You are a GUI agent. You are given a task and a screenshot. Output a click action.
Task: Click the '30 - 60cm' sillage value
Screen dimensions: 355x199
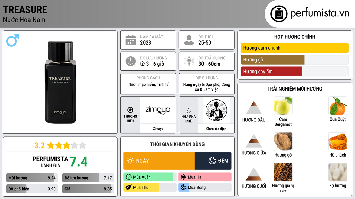tap(209, 64)
